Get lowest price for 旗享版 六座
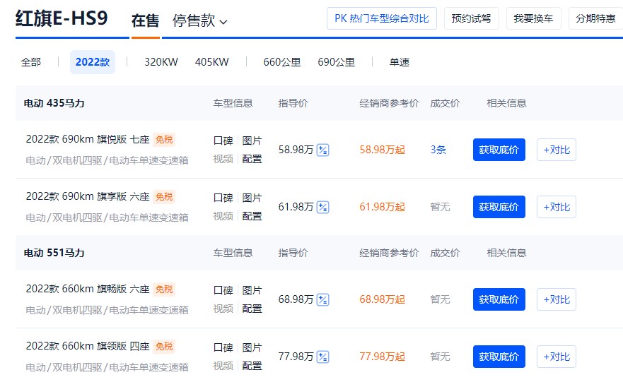The width and height of the screenshot is (623, 382). [x=499, y=207]
